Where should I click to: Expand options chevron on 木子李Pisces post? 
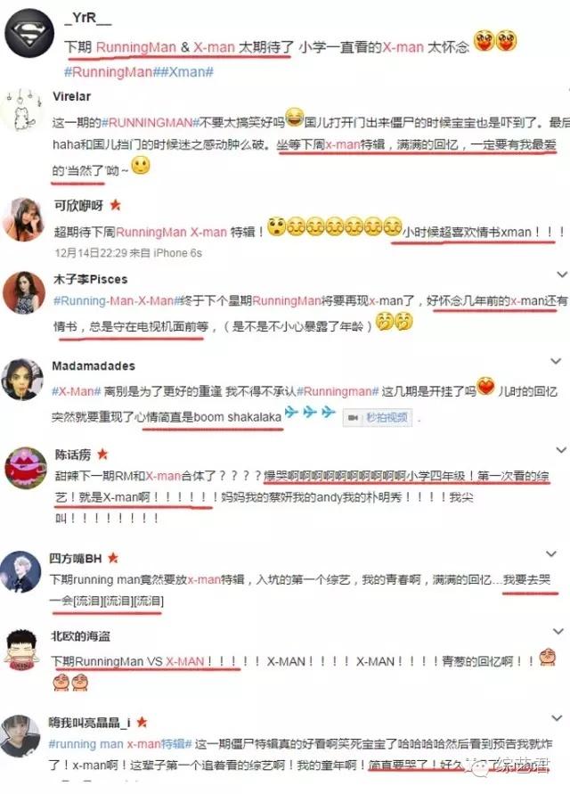click(561, 274)
